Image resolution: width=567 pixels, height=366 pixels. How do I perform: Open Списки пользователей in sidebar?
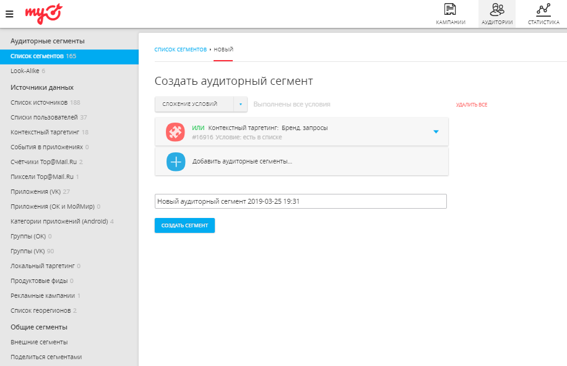[x=44, y=117]
